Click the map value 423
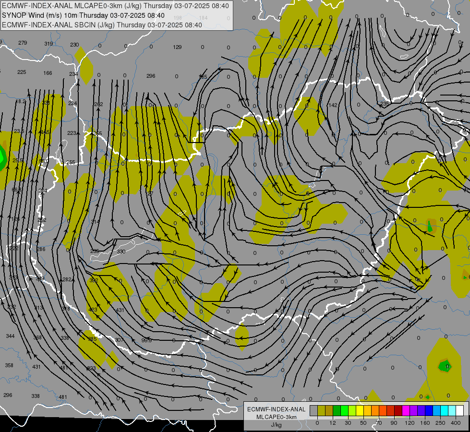This screenshot has width=470, height=432. [93, 310]
